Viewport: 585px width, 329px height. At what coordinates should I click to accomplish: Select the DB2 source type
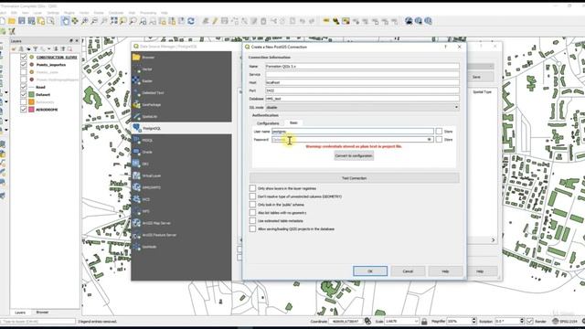(x=181, y=164)
